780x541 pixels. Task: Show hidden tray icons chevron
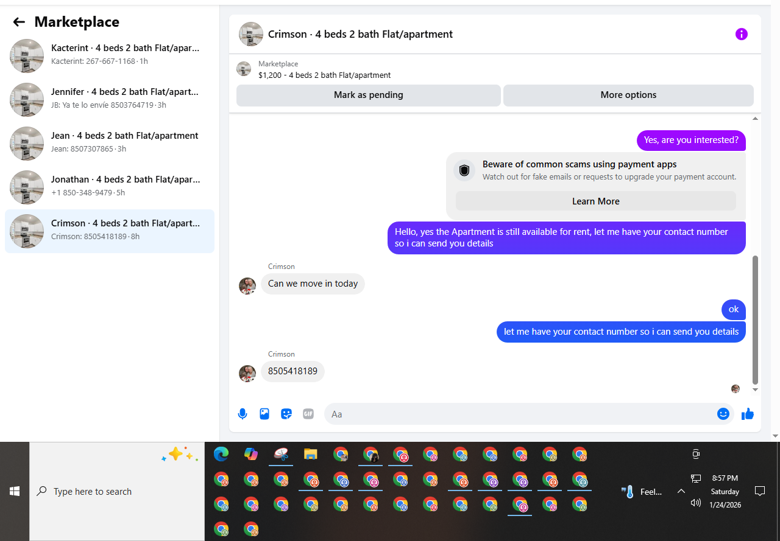click(x=681, y=492)
